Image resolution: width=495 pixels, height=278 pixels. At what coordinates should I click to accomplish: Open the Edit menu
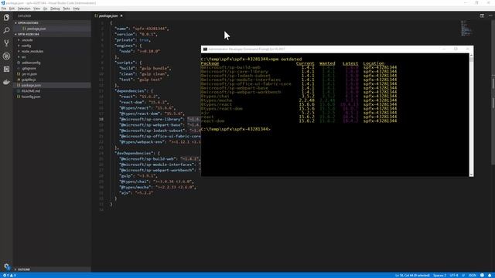12,8
